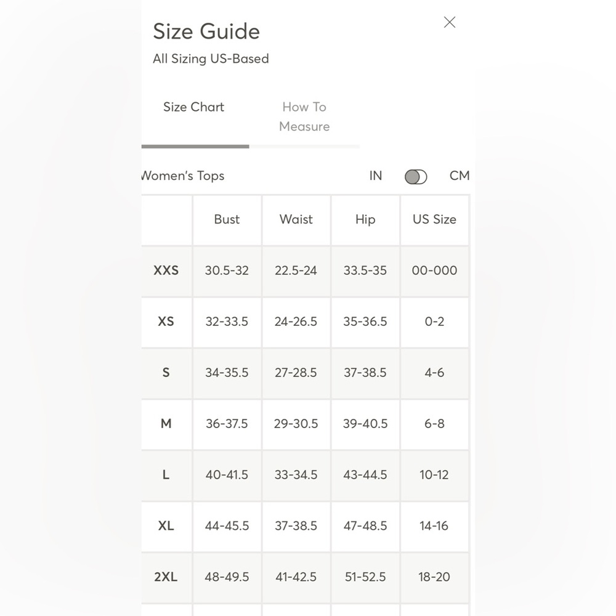
Task: Click the XL bust value 44-45.5
Action: [227, 525]
